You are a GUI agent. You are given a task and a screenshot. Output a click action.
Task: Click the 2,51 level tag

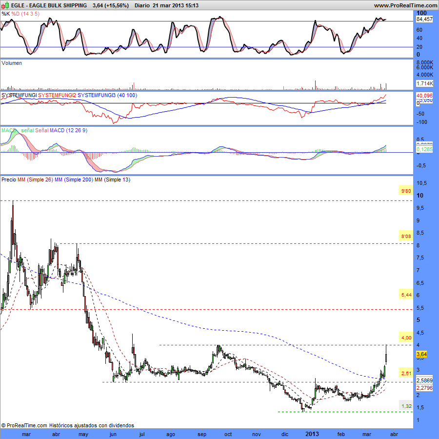click(406, 373)
